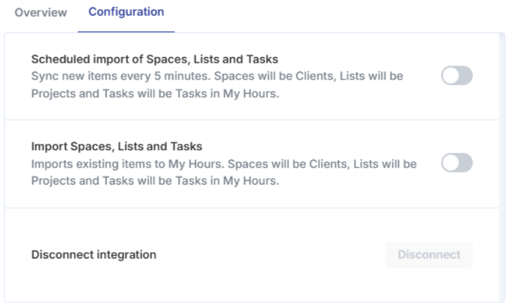Enable Scheduled import of Spaces toggle
Screen dimensions: 510x305
(x=457, y=75)
